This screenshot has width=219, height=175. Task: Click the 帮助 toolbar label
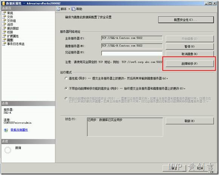[79, 9]
